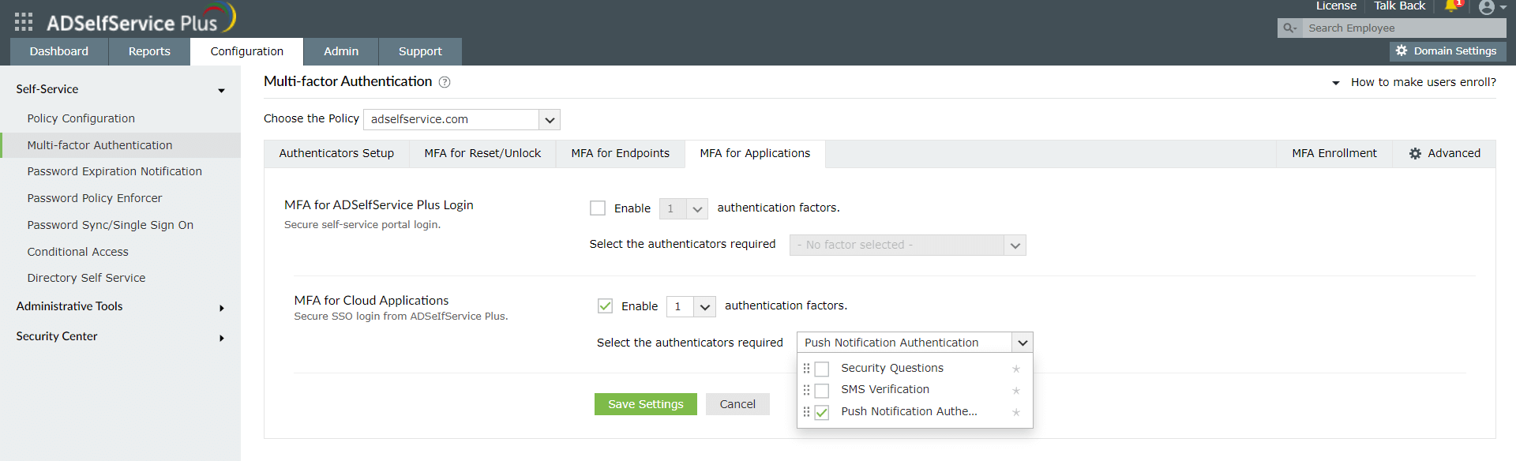Open the Cloud Applications factor count dropdown
Viewport: 1516px width, 461px height.
(x=704, y=306)
